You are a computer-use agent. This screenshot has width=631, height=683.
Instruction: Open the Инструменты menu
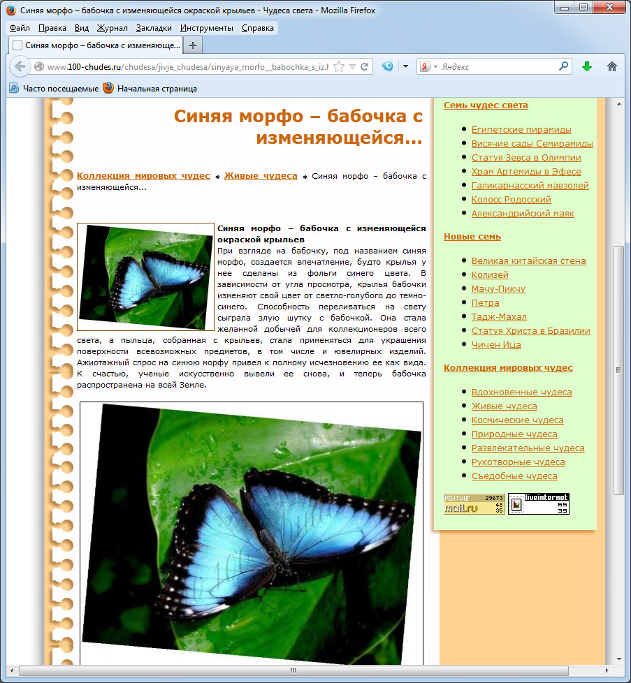click(206, 28)
